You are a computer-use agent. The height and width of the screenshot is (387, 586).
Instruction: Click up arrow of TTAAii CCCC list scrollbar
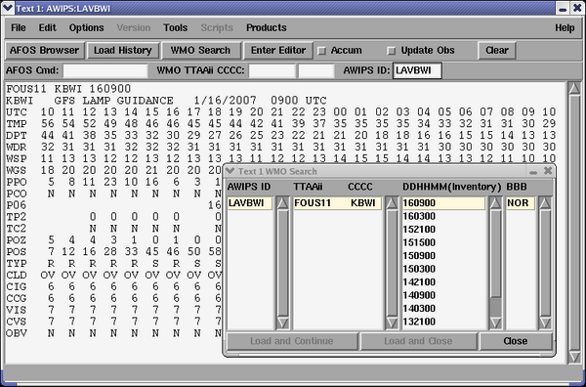click(x=392, y=203)
